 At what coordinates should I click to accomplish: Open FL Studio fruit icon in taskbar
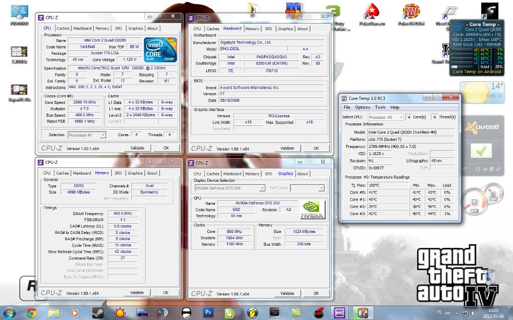252,313
